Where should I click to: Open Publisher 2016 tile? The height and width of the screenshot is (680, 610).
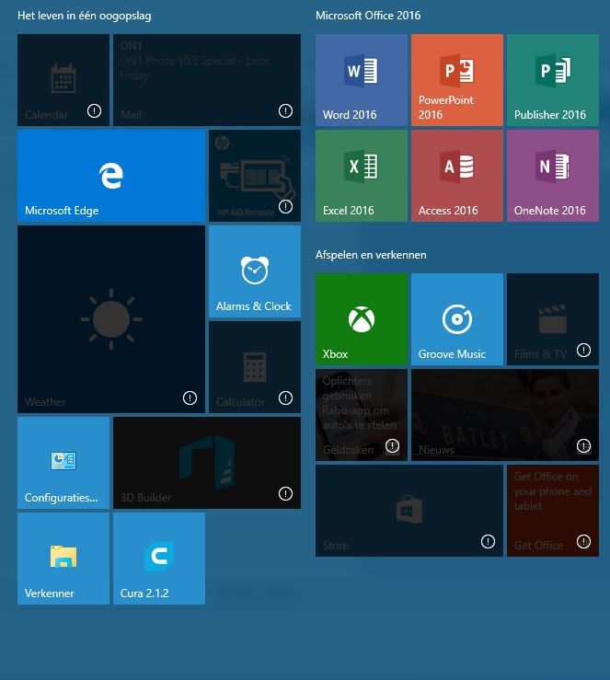pyautogui.click(x=553, y=80)
